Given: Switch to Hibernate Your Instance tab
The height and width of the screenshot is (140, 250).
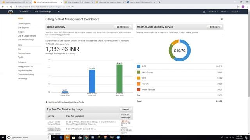Looking at the screenshot, I should point(109,2).
